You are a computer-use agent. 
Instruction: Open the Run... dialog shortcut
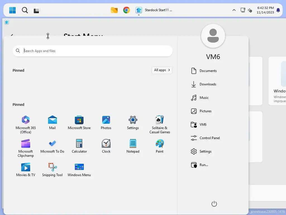(199, 165)
